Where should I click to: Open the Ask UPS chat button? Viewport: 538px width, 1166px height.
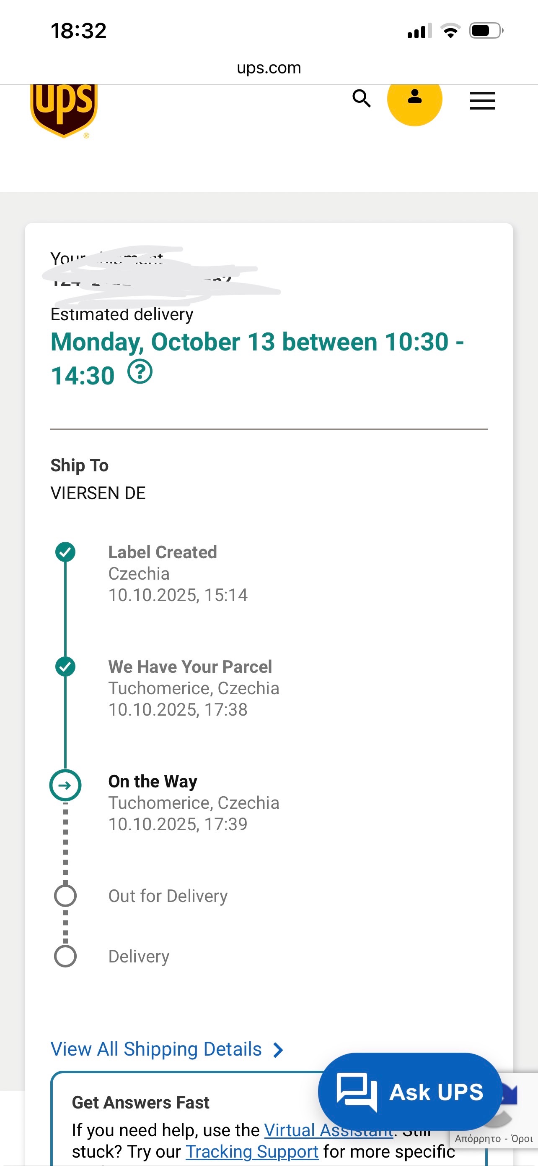click(410, 1091)
